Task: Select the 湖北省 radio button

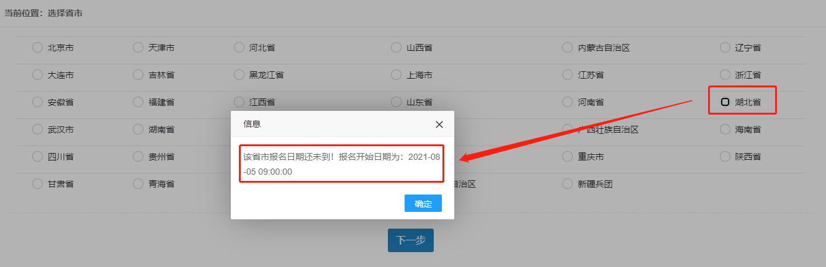Action: pyautogui.click(x=725, y=102)
